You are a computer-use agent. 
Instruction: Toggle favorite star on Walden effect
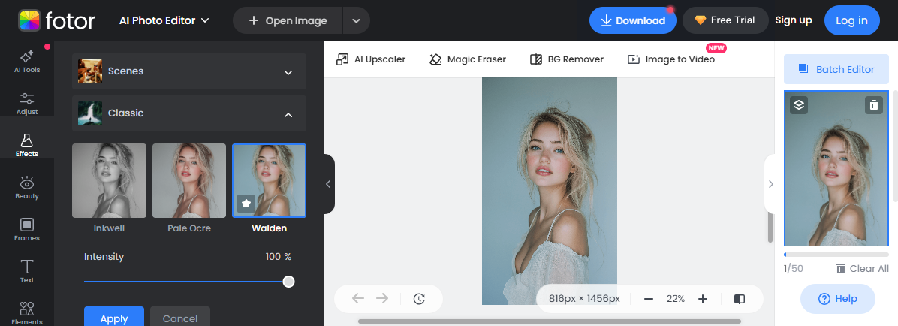[x=246, y=203]
